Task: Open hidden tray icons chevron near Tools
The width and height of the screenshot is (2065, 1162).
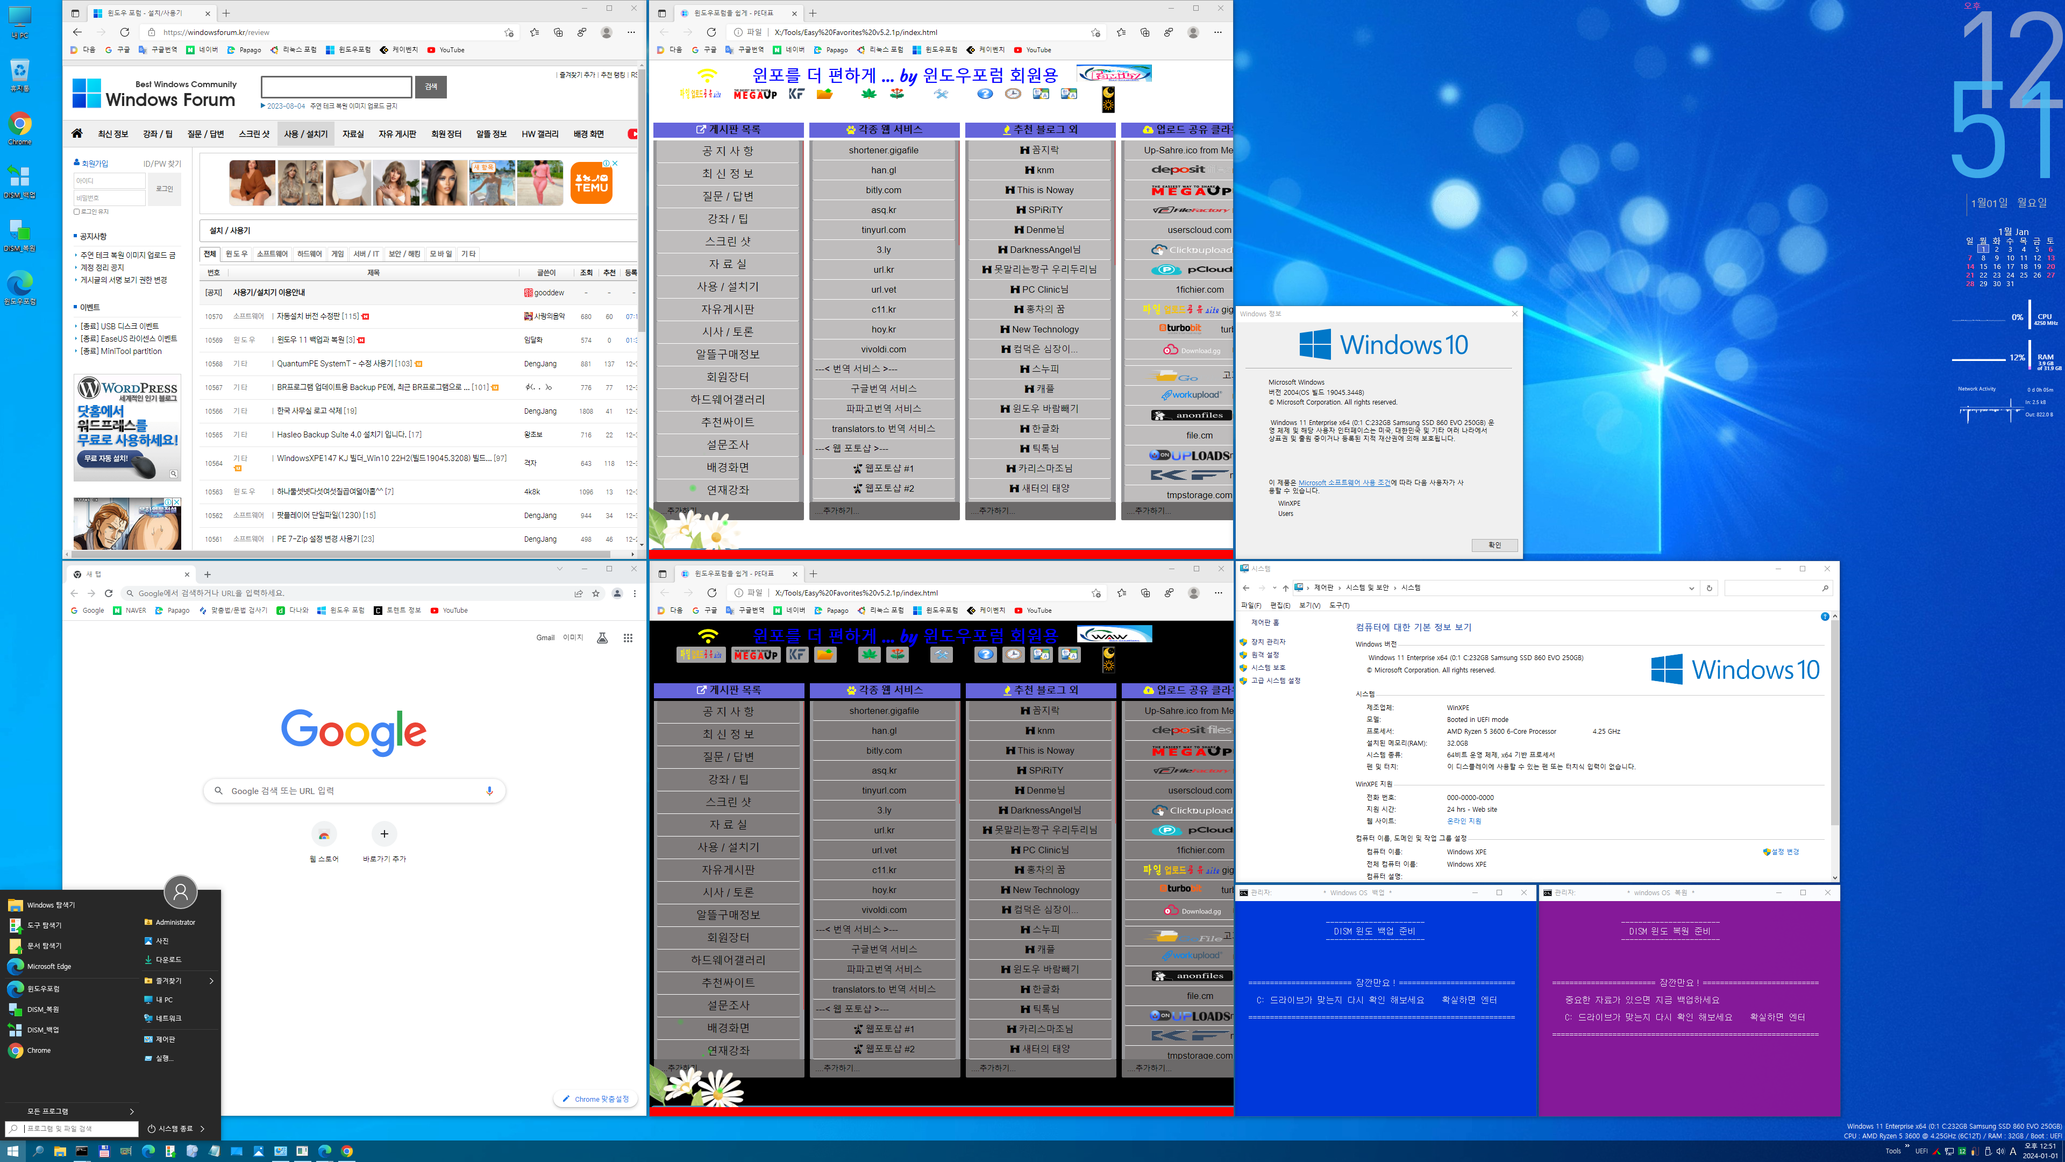Action: coord(1907,1146)
